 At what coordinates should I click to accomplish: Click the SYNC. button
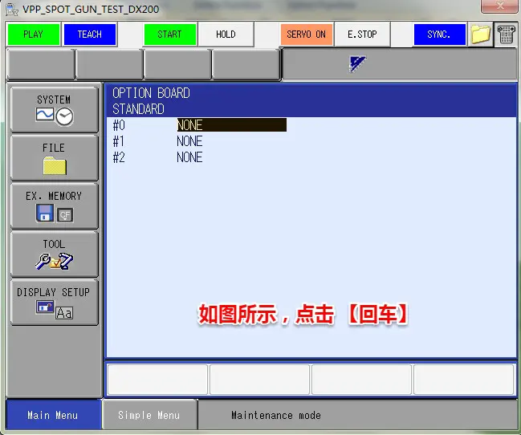(x=438, y=35)
